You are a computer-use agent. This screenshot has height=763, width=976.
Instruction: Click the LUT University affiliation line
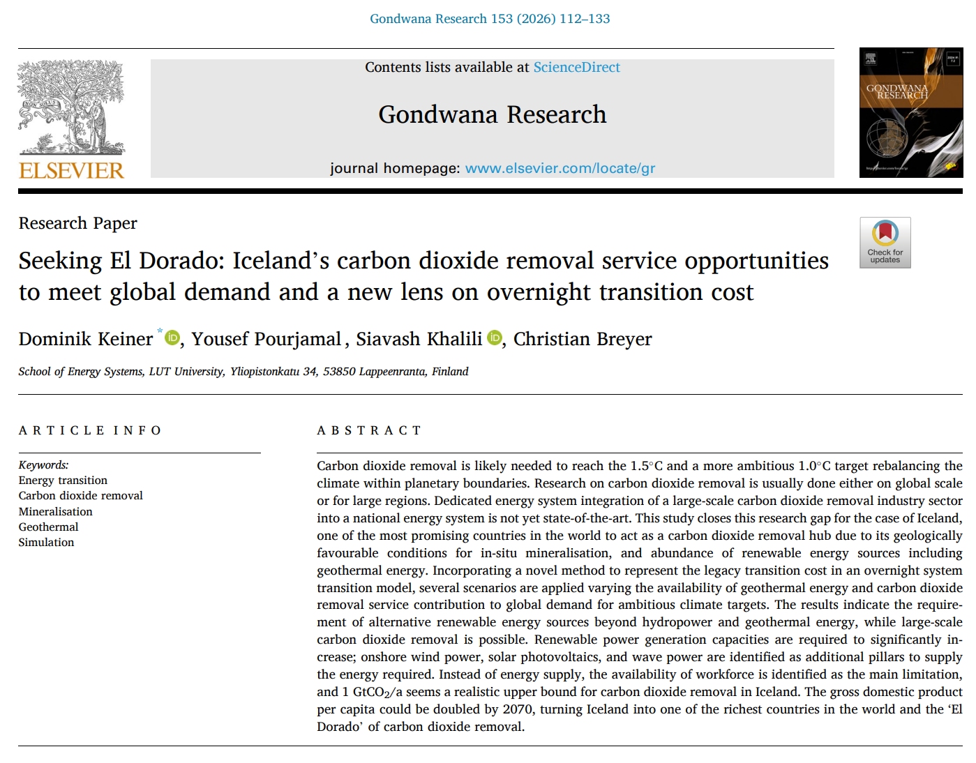click(x=243, y=371)
